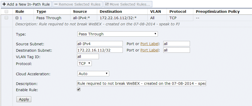Open the Port Label link for Destination Subnet

click(150, 50)
